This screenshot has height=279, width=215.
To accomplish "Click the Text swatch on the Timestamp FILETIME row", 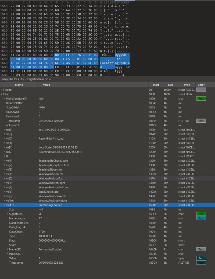I will [x=201, y=121].
